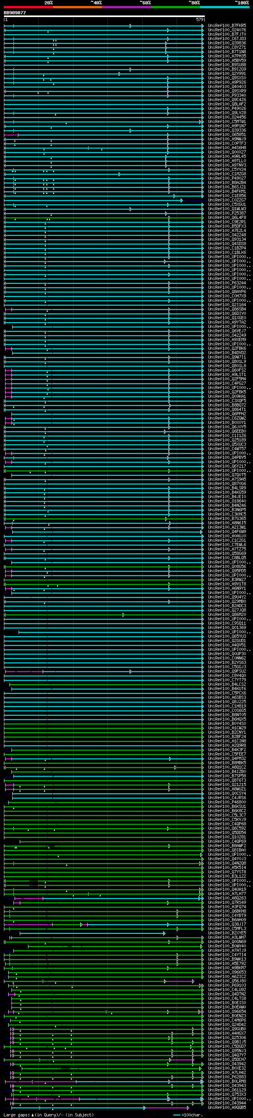Click the UniRef100_P93340 hit label
This screenshot has height=1118, width=253.
click(x=227, y=96)
